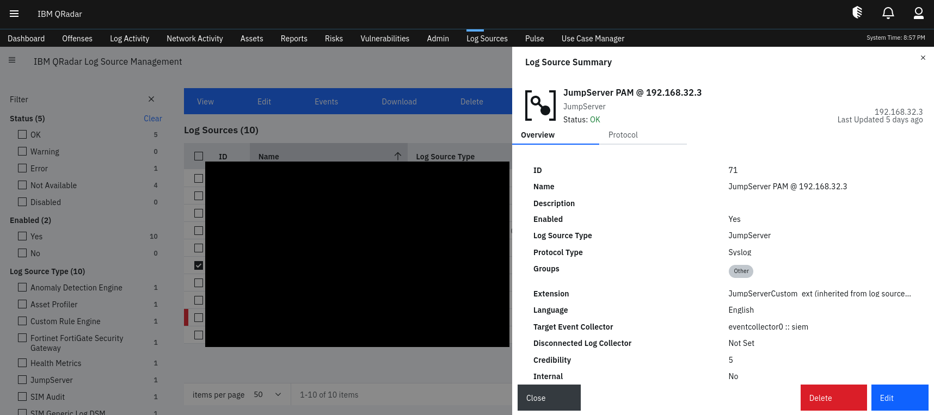Filter by Asset Profiler type

click(x=22, y=304)
